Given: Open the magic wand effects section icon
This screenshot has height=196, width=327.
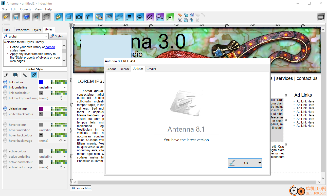Looking at the screenshot, I should (25, 75).
